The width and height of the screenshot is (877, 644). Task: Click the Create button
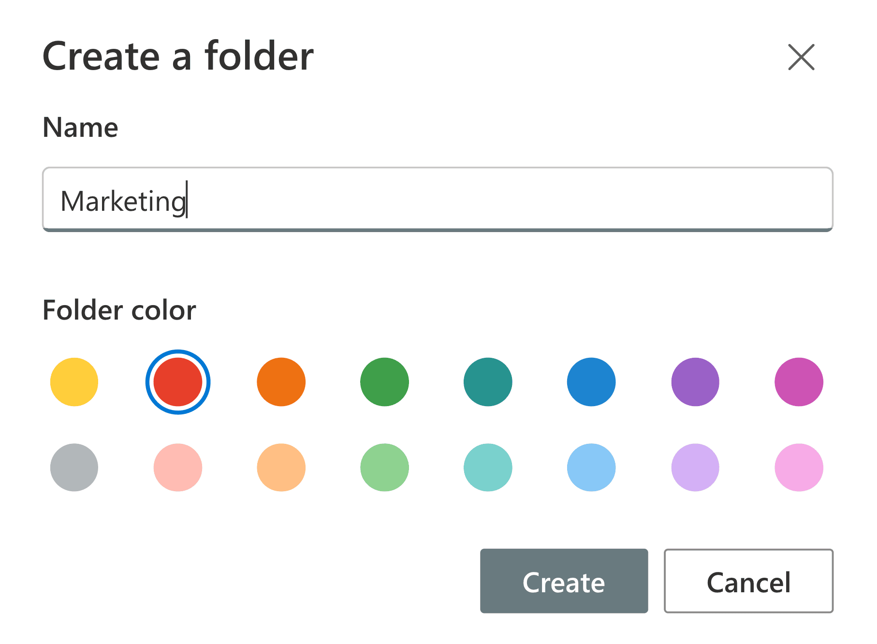pyautogui.click(x=563, y=581)
